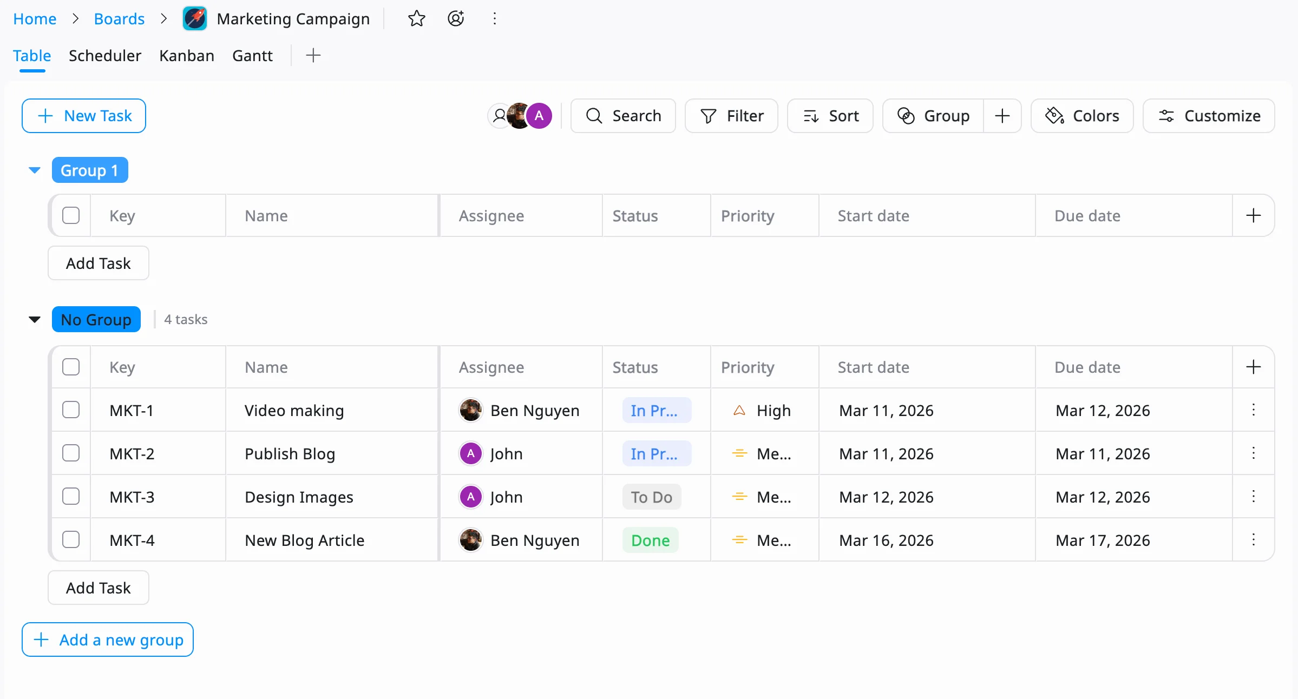Star the Marketing Campaign board
Screen dimensions: 1298x699
click(416, 19)
